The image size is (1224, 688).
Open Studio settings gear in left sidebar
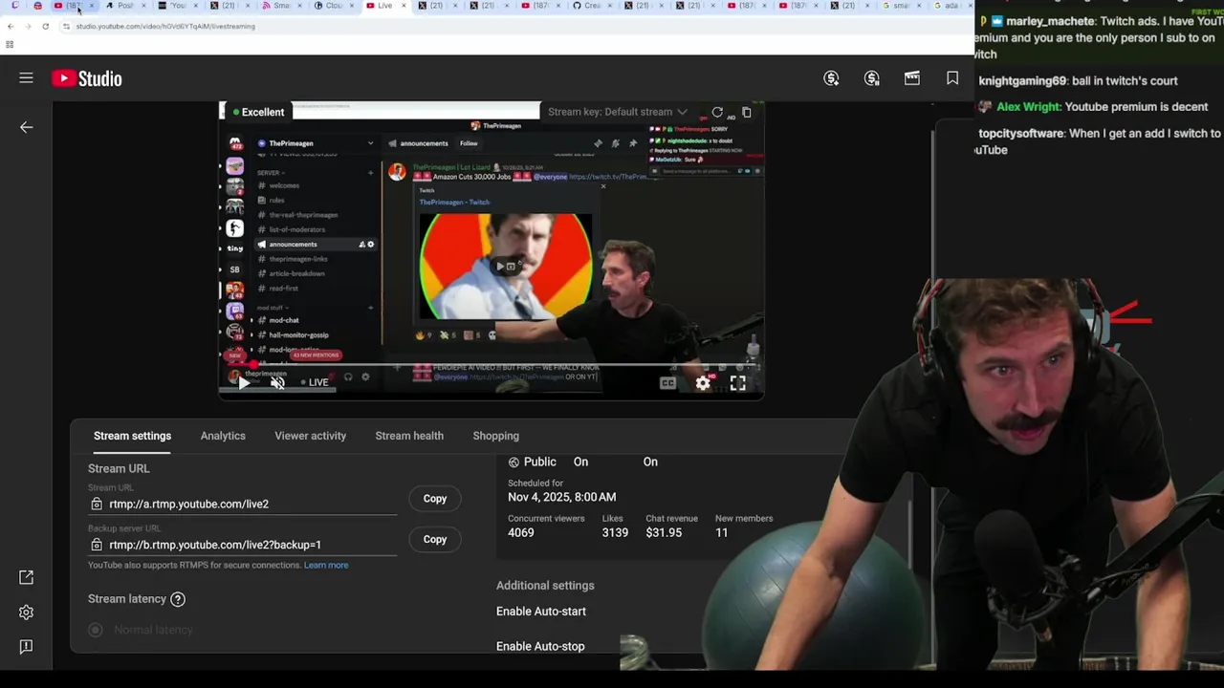pyautogui.click(x=27, y=613)
